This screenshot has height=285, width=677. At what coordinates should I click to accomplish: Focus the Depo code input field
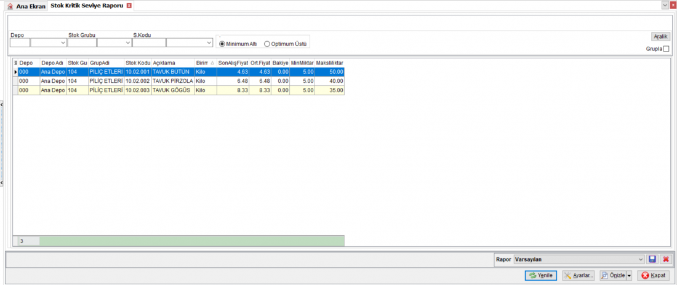pyautogui.click(x=20, y=42)
